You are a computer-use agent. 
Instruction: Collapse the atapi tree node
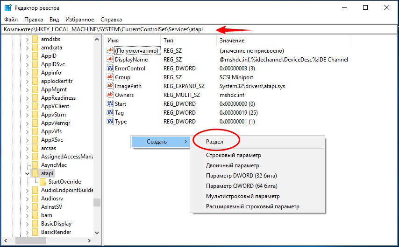[x=27, y=174]
